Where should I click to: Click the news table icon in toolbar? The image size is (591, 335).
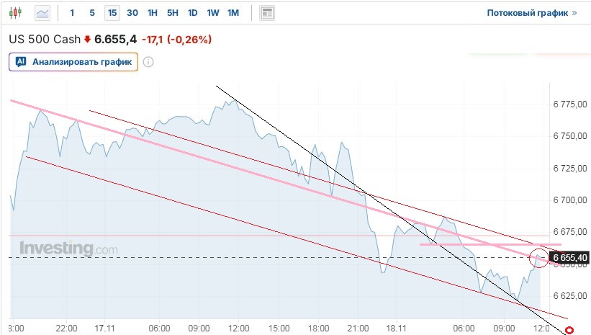click(267, 13)
